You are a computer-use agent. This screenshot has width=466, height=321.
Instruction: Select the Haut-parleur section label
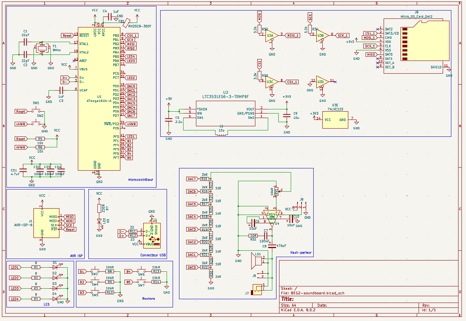click(x=301, y=253)
